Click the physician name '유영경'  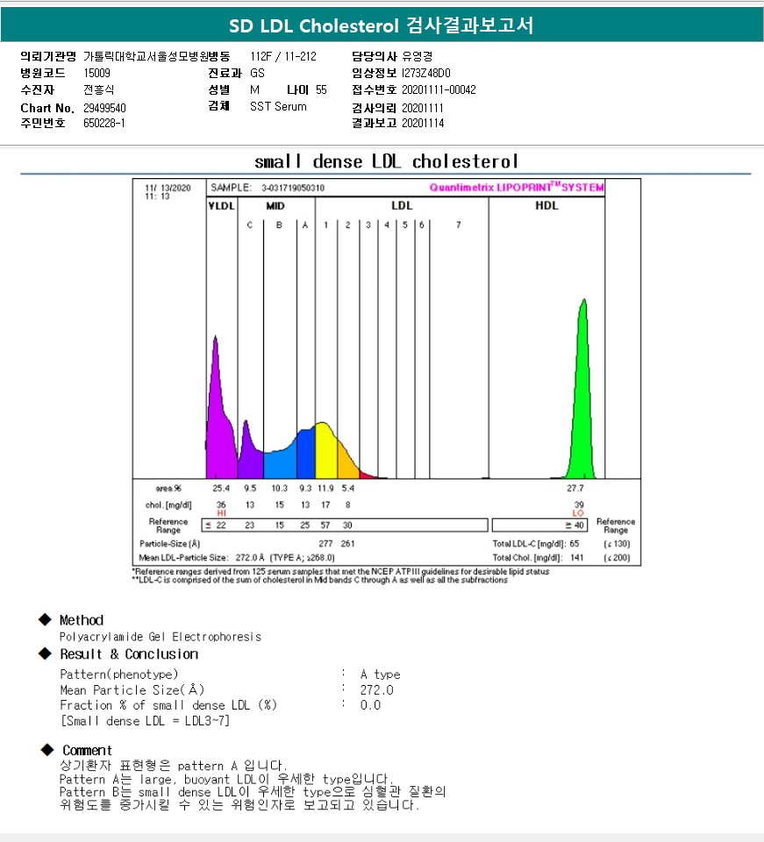pos(418,56)
